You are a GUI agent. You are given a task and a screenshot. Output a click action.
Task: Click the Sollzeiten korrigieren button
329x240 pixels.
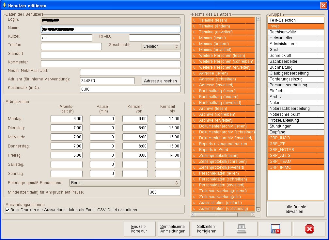pos(207,229)
